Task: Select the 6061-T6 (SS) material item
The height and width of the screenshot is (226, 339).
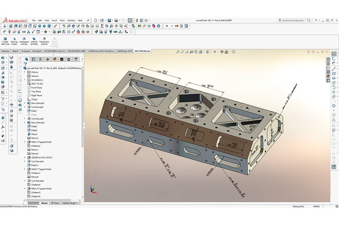Action: click(35, 84)
